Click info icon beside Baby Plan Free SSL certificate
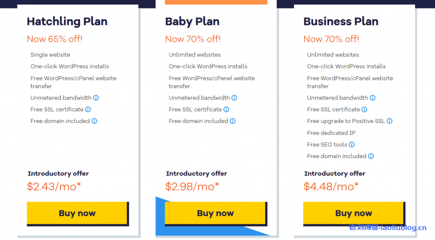 click(x=226, y=109)
